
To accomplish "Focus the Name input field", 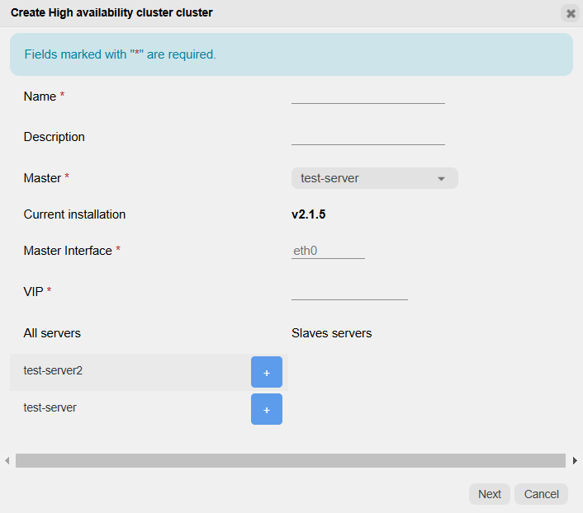I will click(367, 95).
